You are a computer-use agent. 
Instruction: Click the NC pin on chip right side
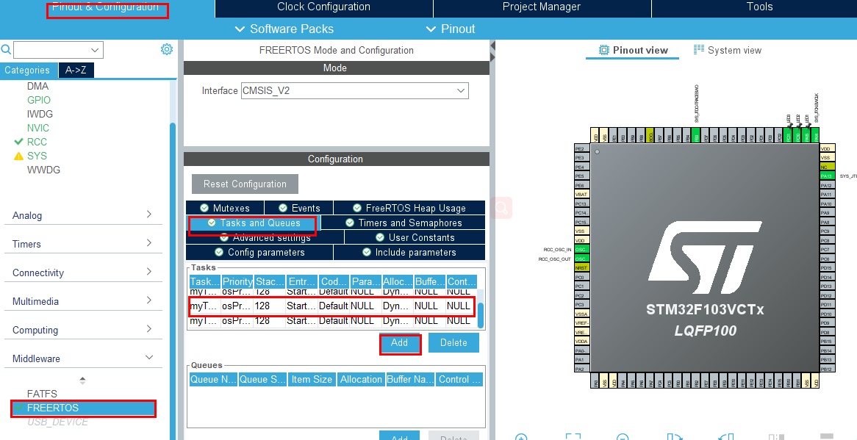[x=827, y=167]
